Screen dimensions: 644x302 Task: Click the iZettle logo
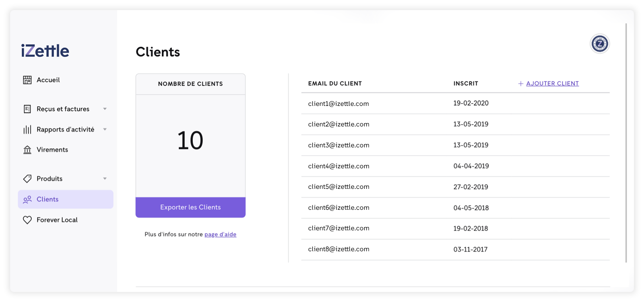click(x=45, y=51)
